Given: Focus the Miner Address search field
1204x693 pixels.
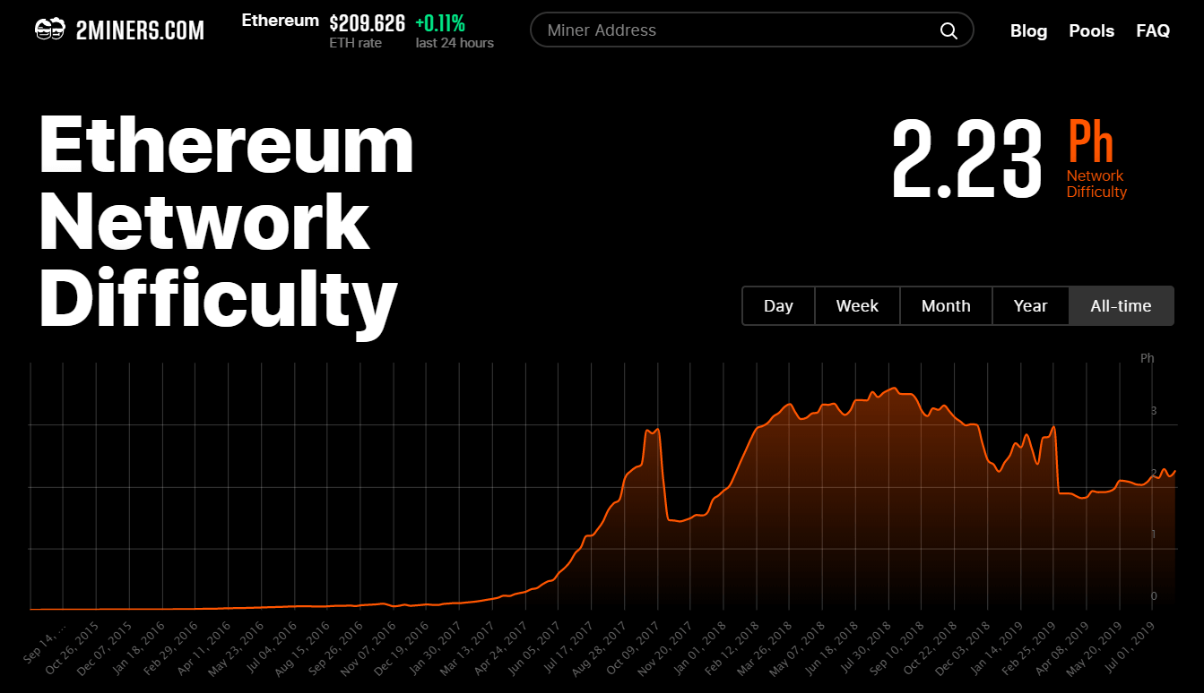Looking at the screenshot, I should (735, 30).
